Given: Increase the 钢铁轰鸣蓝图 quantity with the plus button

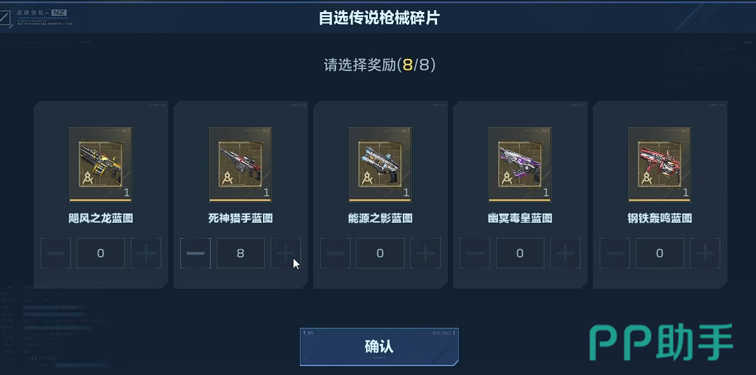Looking at the screenshot, I should [705, 253].
